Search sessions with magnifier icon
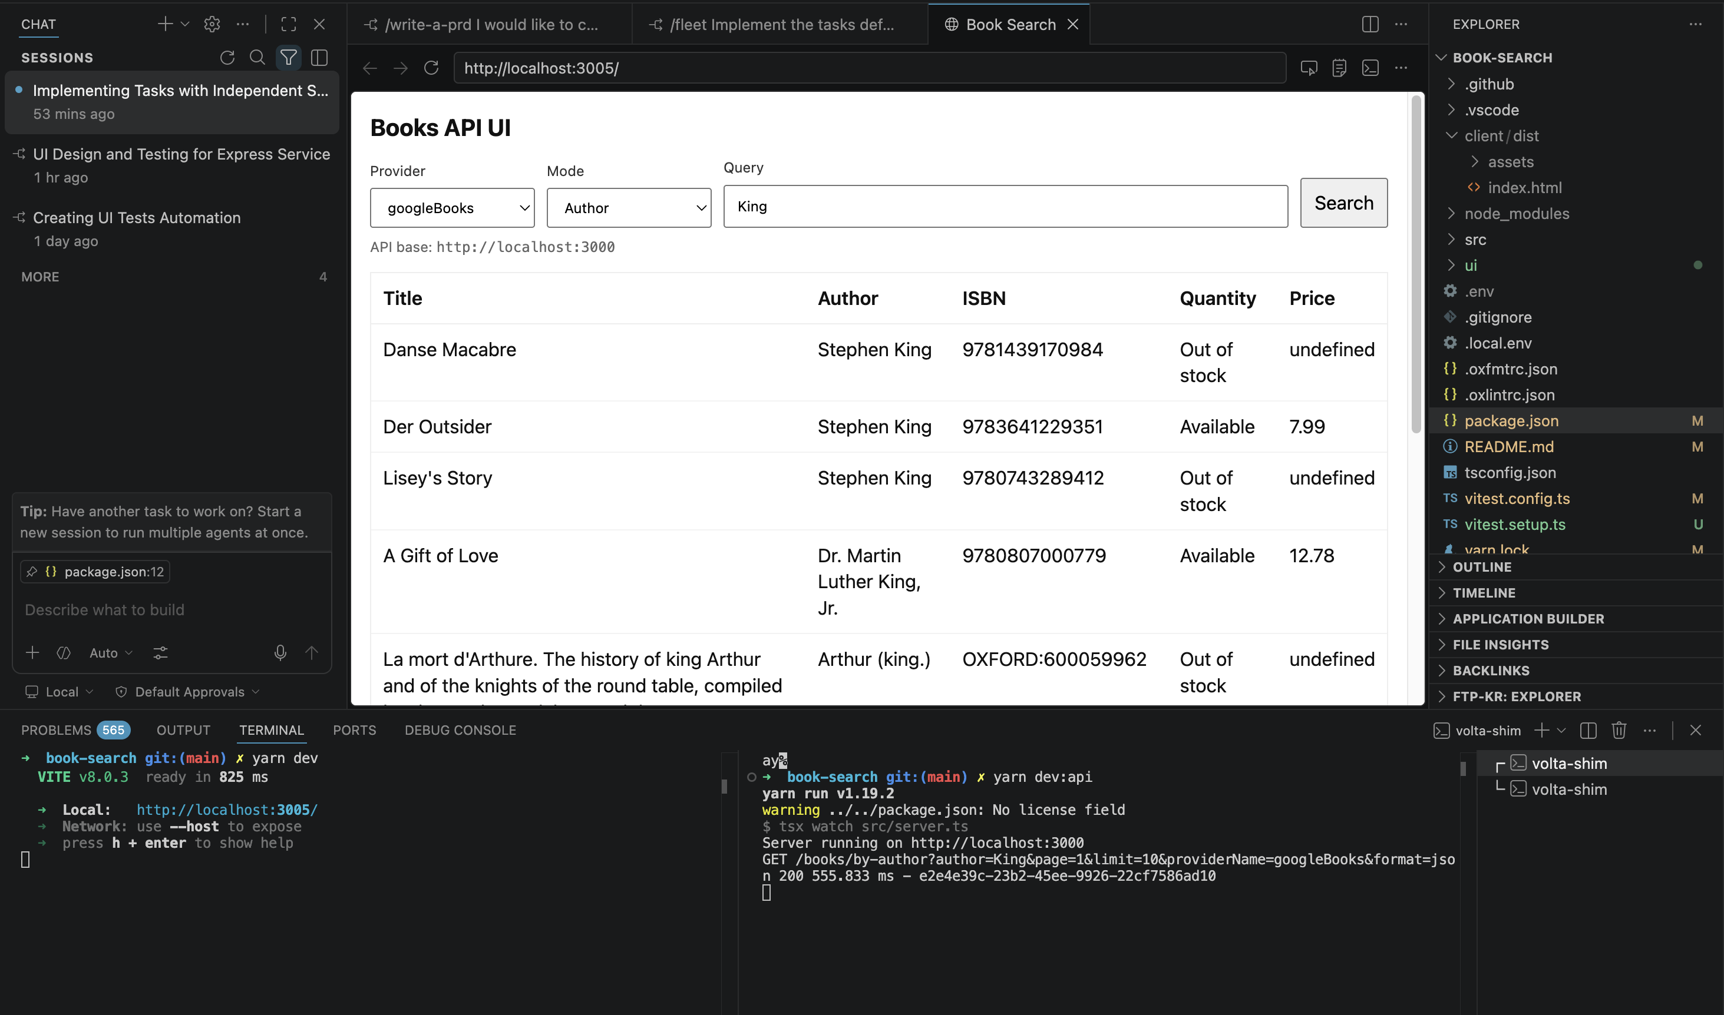The width and height of the screenshot is (1724, 1015). pos(257,58)
